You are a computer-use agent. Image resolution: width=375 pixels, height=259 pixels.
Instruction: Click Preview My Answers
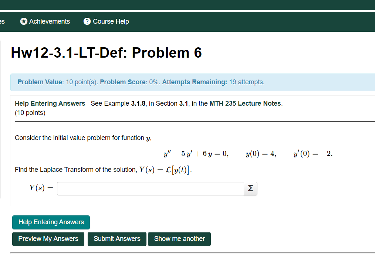pos(48,239)
